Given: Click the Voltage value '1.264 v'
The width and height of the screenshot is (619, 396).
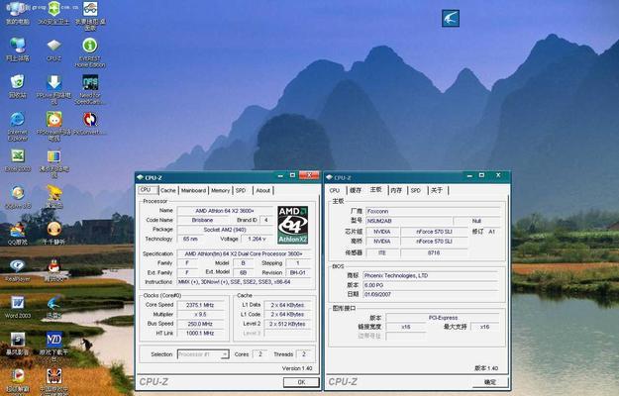Looking at the screenshot, I should click(257, 239).
